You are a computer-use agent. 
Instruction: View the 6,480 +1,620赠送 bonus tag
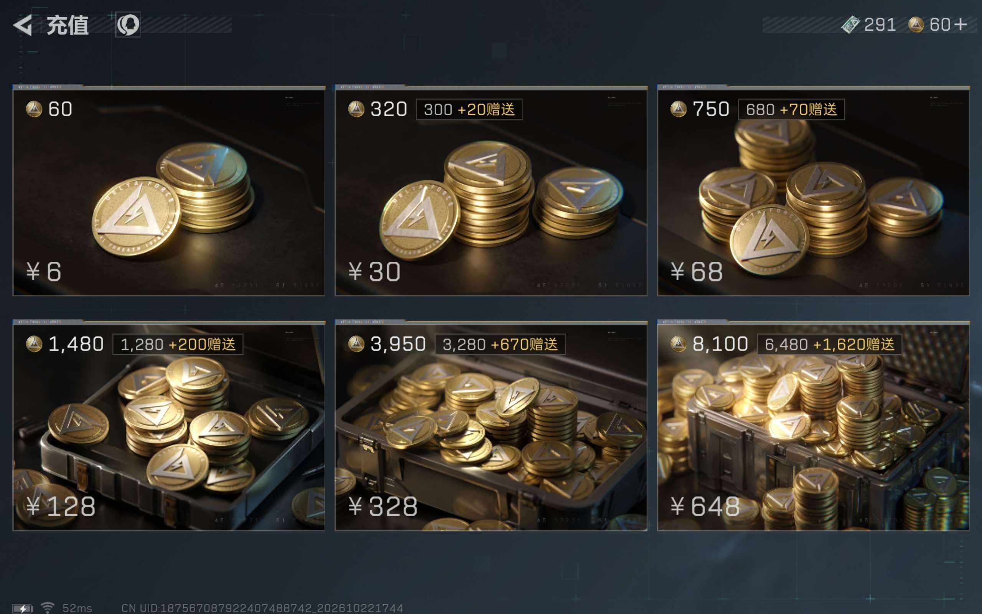click(x=829, y=344)
